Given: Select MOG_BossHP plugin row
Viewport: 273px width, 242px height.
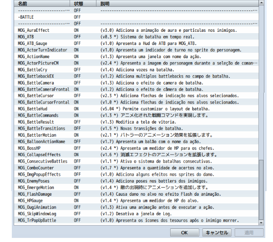Looking at the screenshot, I should (x=136, y=148).
